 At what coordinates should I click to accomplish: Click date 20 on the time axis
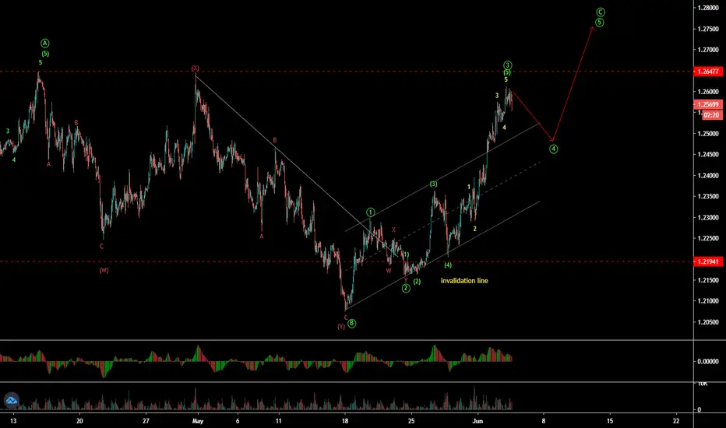79,421
